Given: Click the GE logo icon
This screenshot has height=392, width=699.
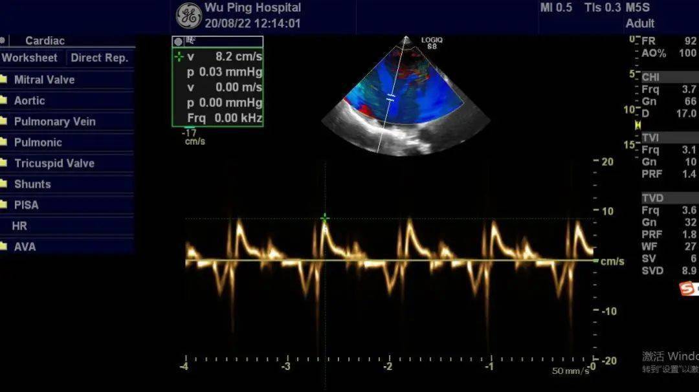Looking at the screenshot, I should tap(188, 15).
